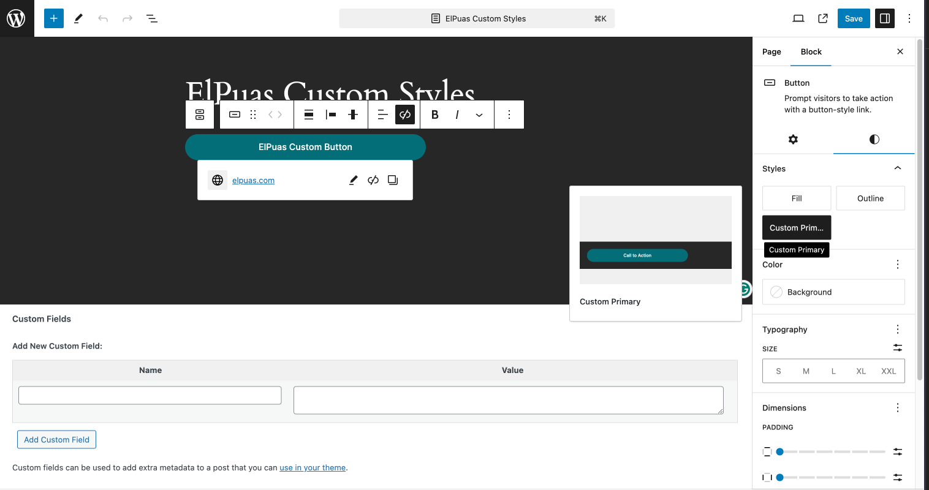Switch to the Block tab
The image size is (929, 490).
(x=811, y=52)
